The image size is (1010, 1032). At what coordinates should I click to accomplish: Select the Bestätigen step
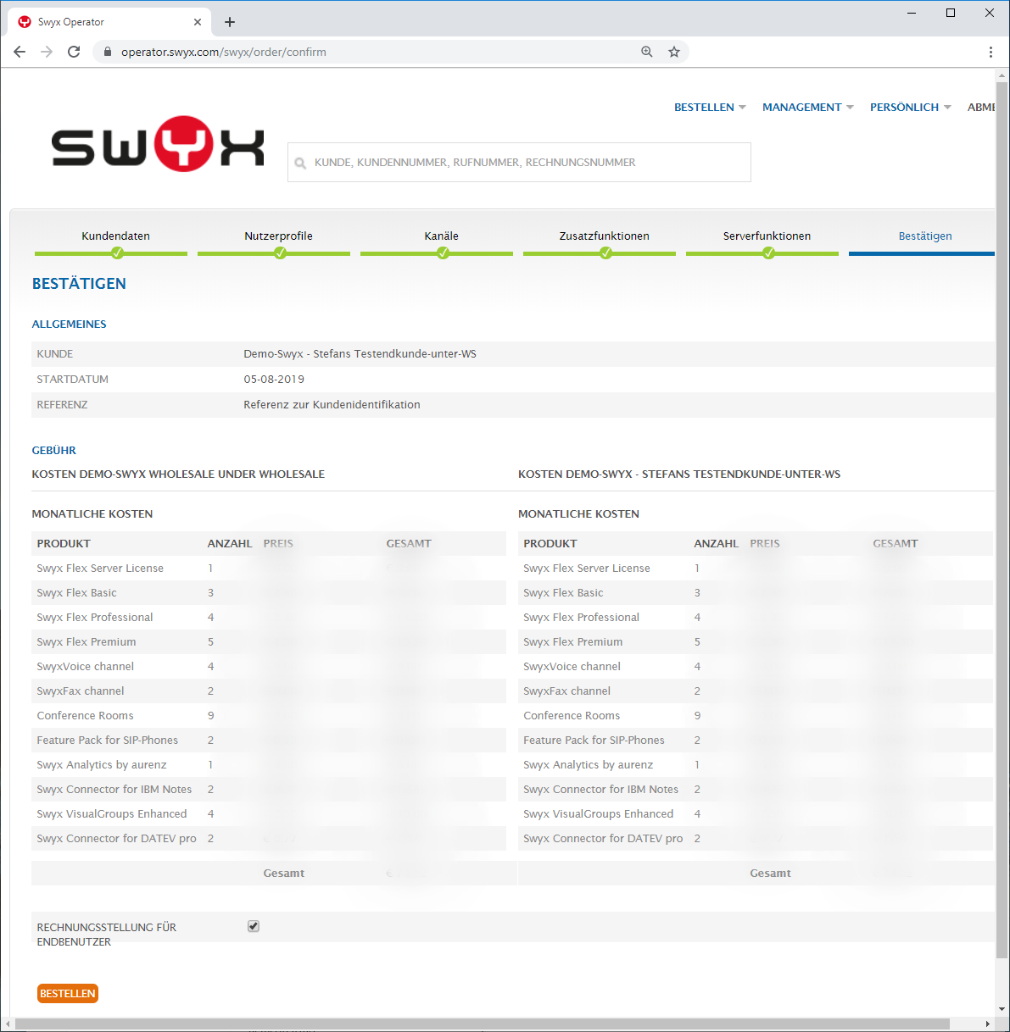coord(924,236)
